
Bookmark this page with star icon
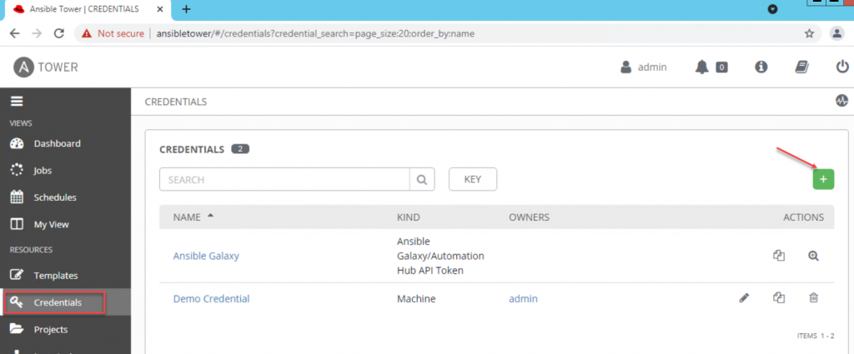(809, 33)
